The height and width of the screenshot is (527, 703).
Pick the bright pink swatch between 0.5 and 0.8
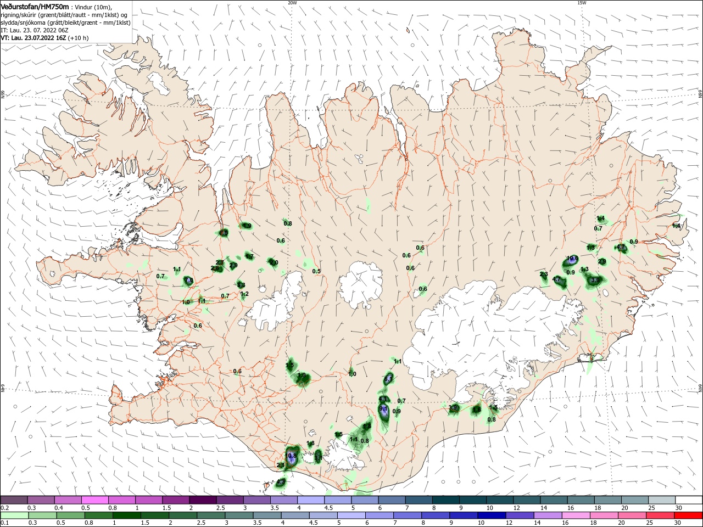click(x=94, y=500)
